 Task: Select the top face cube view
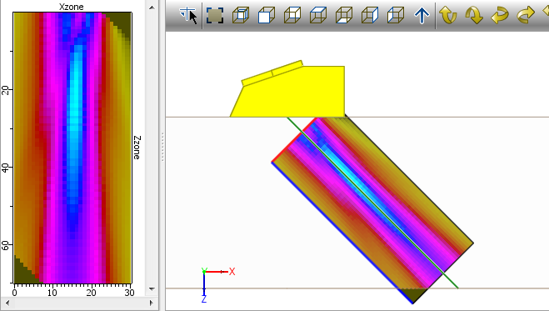click(318, 15)
